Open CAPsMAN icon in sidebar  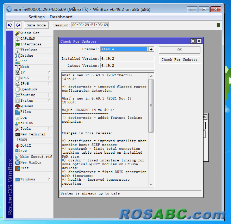17,39
